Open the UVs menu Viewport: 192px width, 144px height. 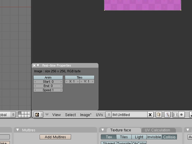click(x=99, y=115)
